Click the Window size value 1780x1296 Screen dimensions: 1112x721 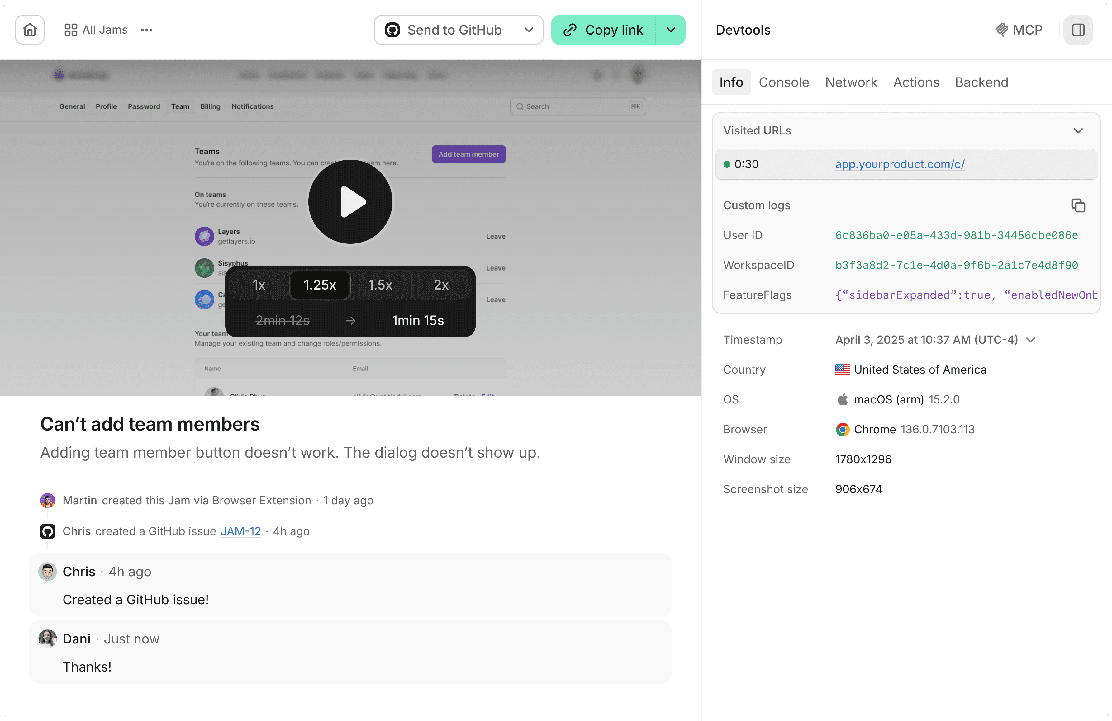863,459
